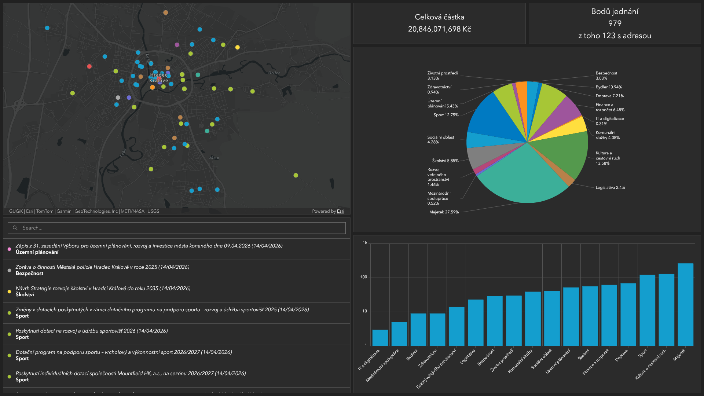The image size is (704, 396).
Task: Click the blue map point in the far northwest
Action: tap(47, 28)
